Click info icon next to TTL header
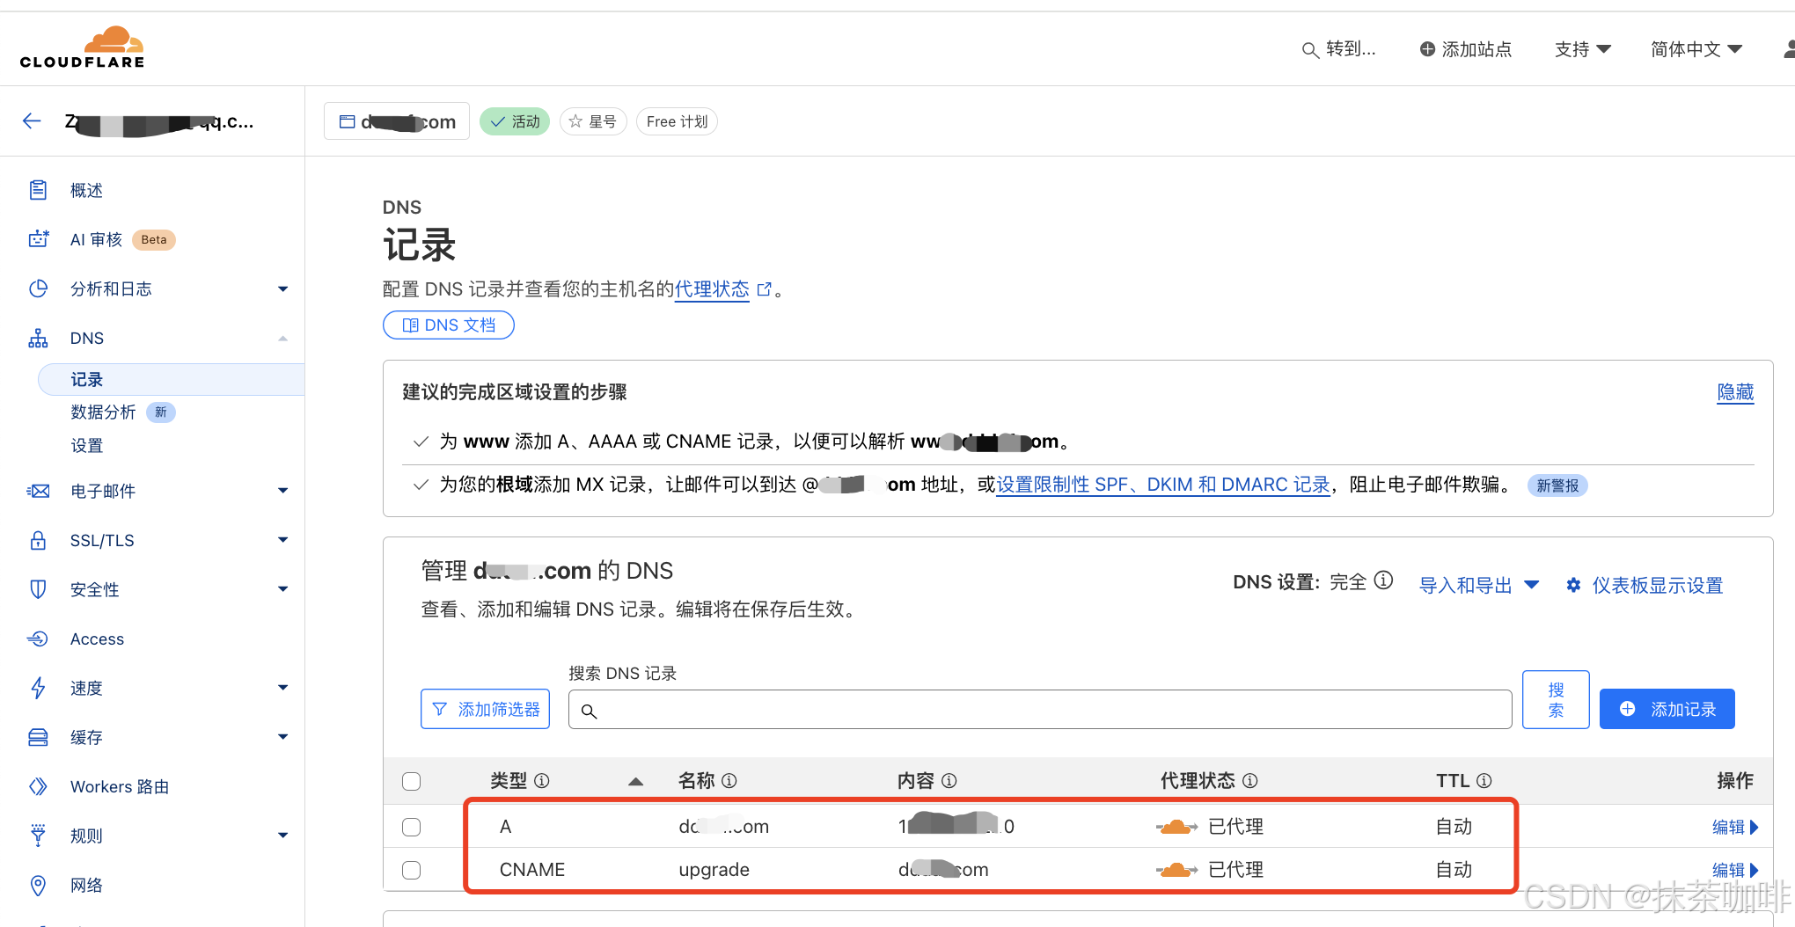Viewport: 1795px width, 927px height. point(1484,781)
